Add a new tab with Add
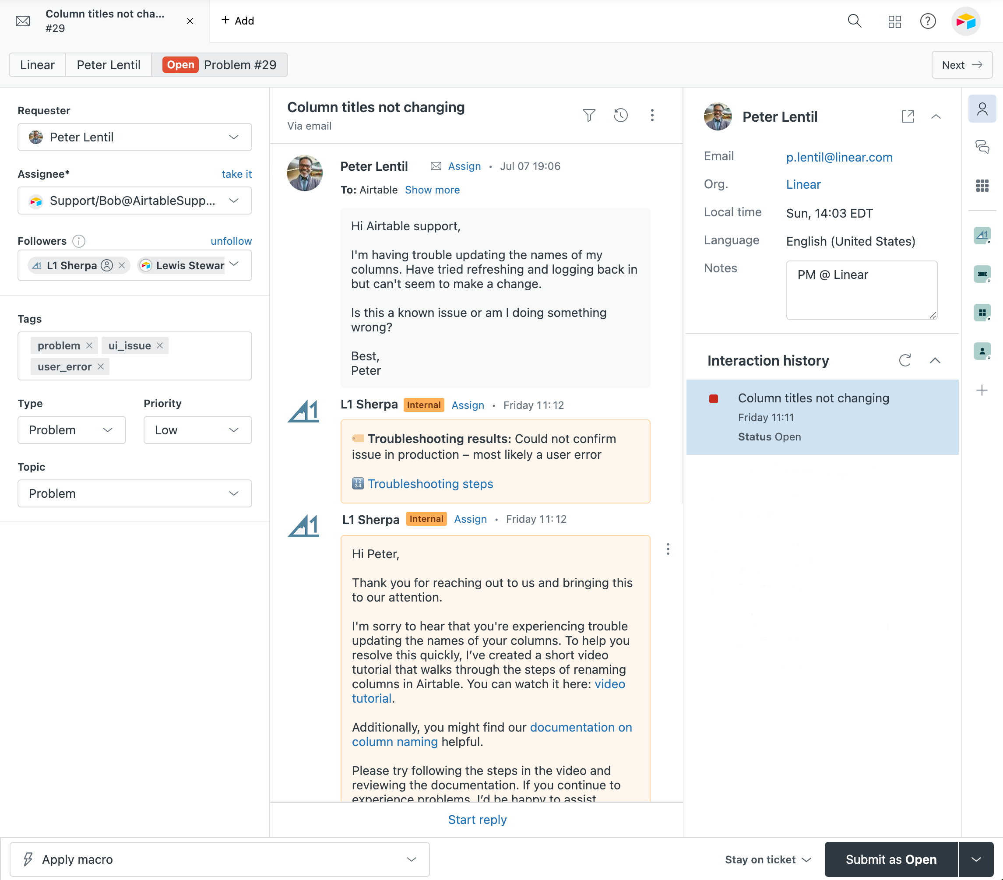 [x=237, y=21]
